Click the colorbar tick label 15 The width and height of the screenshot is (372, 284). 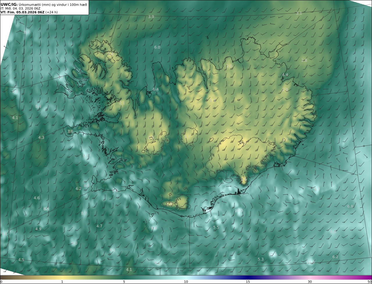[x=248, y=282]
